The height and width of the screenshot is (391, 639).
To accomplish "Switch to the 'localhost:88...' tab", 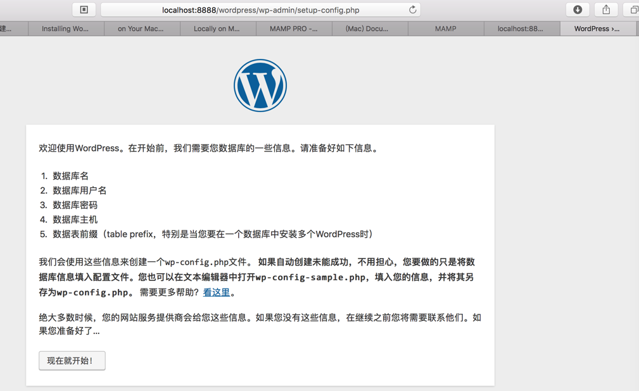I will pos(521,29).
